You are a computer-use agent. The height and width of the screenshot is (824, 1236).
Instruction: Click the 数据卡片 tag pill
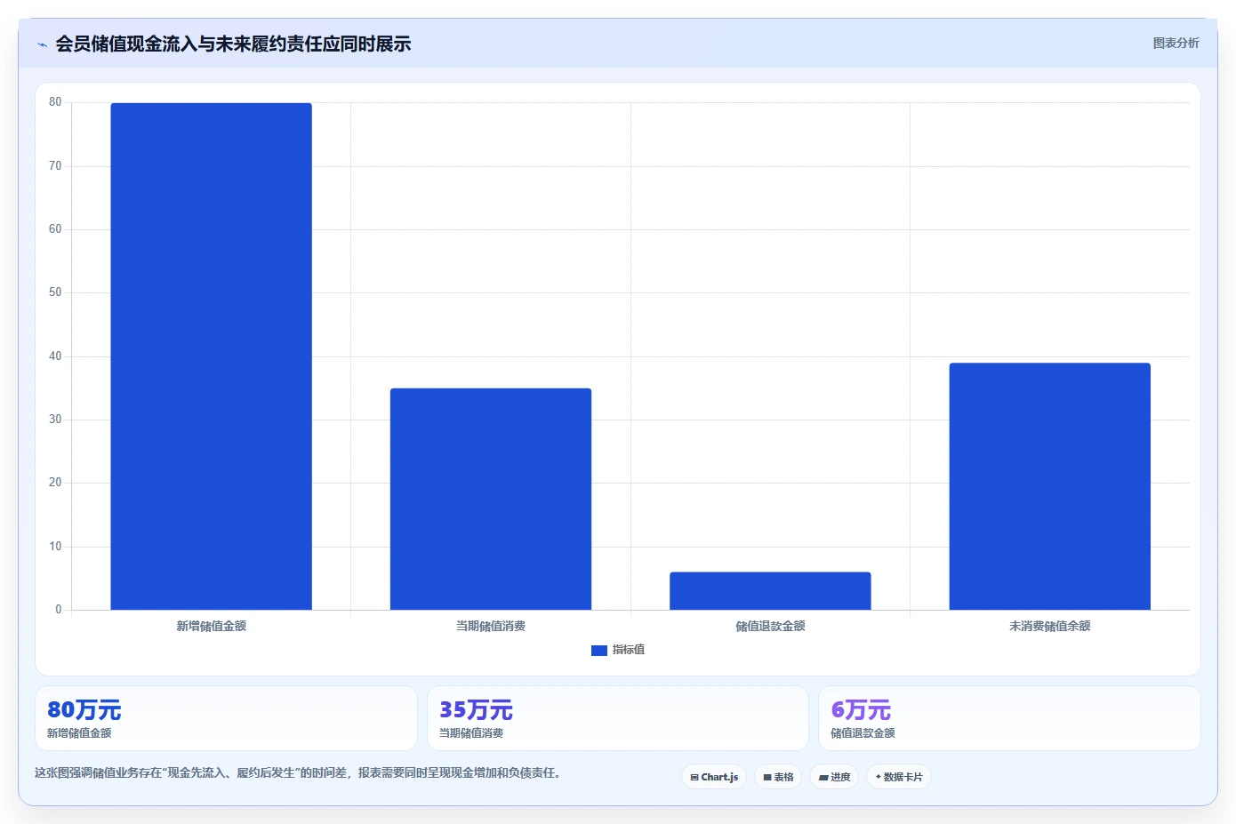[x=899, y=777]
